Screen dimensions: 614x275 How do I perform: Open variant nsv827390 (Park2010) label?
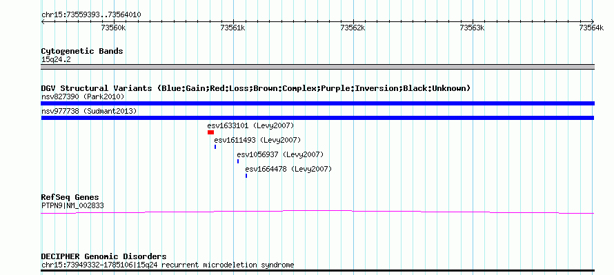click(83, 96)
